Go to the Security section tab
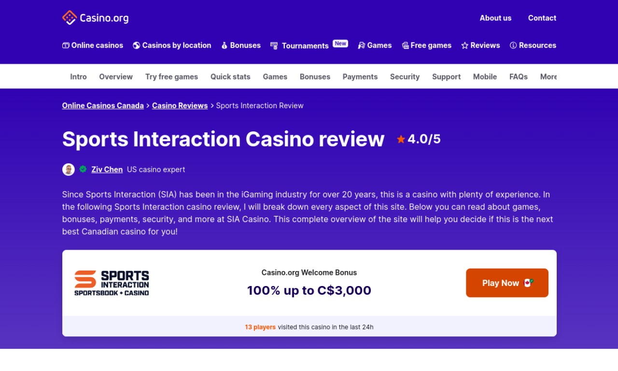 click(x=405, y=77)
